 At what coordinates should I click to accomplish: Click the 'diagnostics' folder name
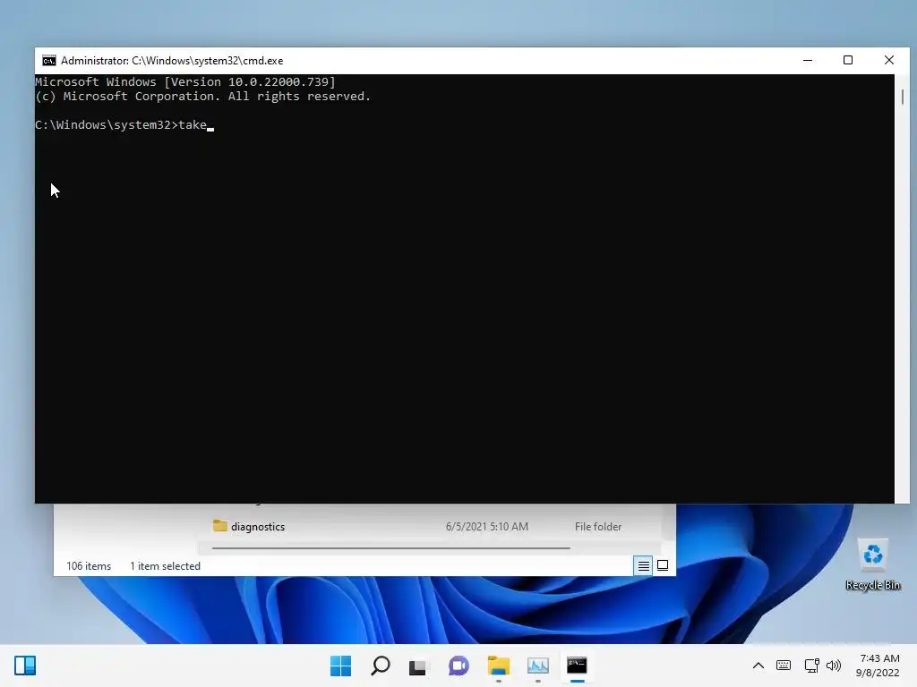pos(257,527)
